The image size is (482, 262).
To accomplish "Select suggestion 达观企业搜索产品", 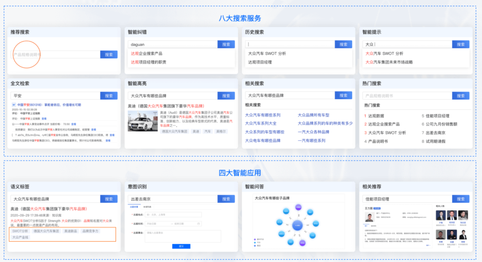I will coord(146,54).
